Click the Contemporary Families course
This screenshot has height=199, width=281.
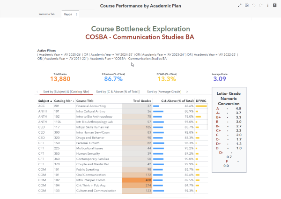click(x=93, y=159)
